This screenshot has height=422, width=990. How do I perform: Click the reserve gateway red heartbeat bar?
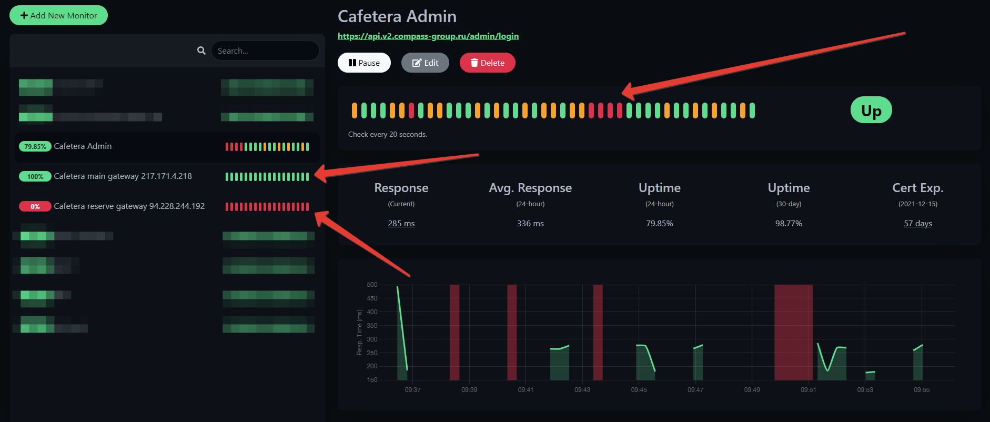(267, 207)
